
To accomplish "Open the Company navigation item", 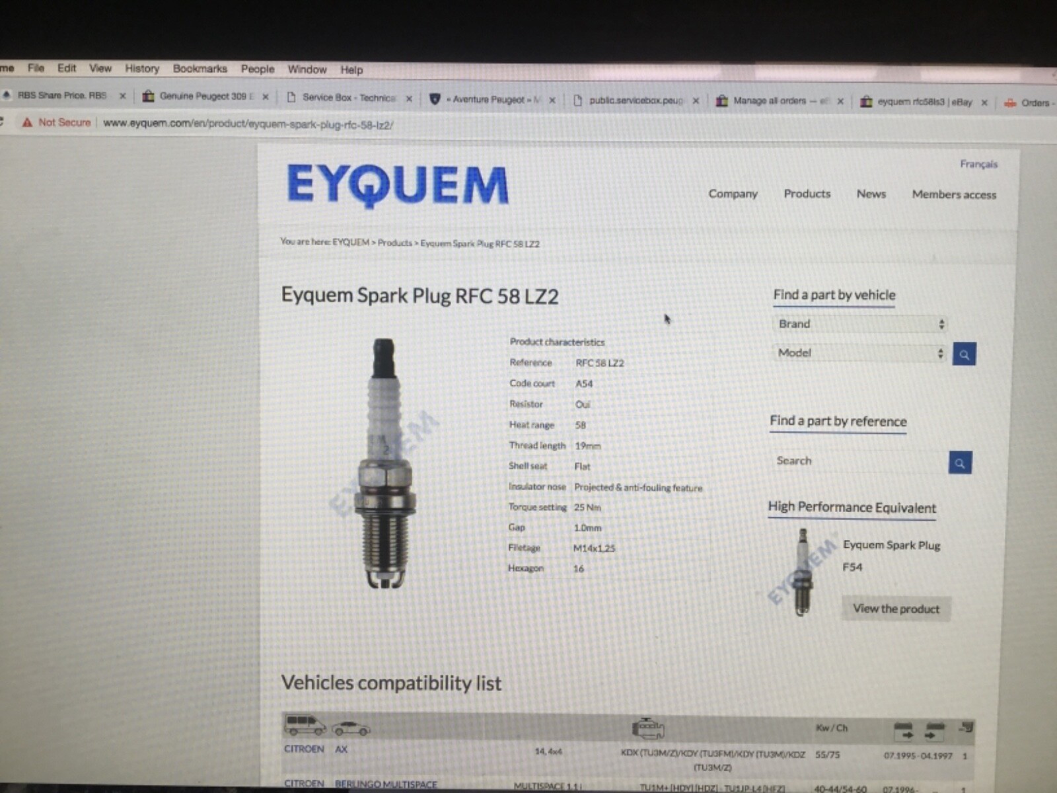I will tap(733, 194).
